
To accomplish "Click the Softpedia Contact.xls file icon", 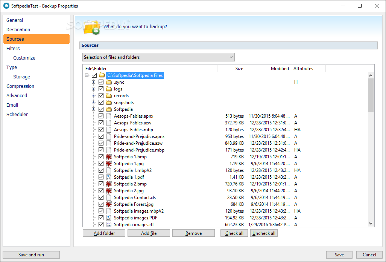I will [x=109, y=198].
